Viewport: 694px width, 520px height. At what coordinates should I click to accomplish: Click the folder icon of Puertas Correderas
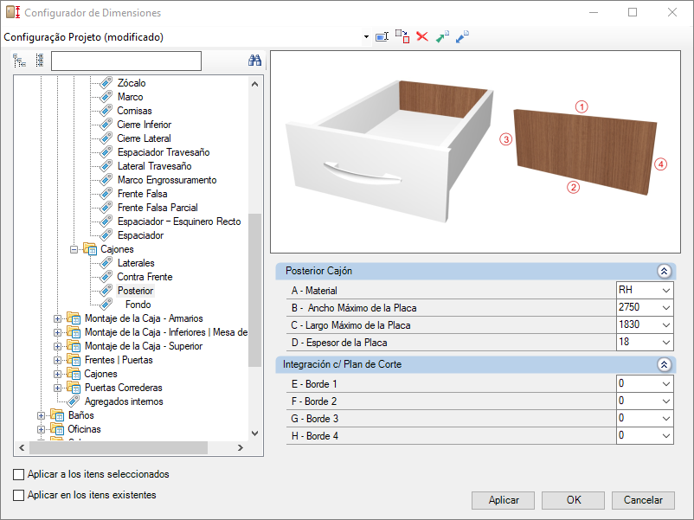pos(74,388)
